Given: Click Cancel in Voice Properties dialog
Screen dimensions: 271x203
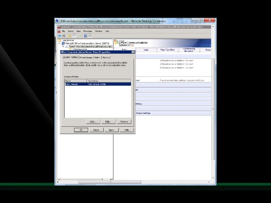Looking at the screenshot, I should pos(96,130).
